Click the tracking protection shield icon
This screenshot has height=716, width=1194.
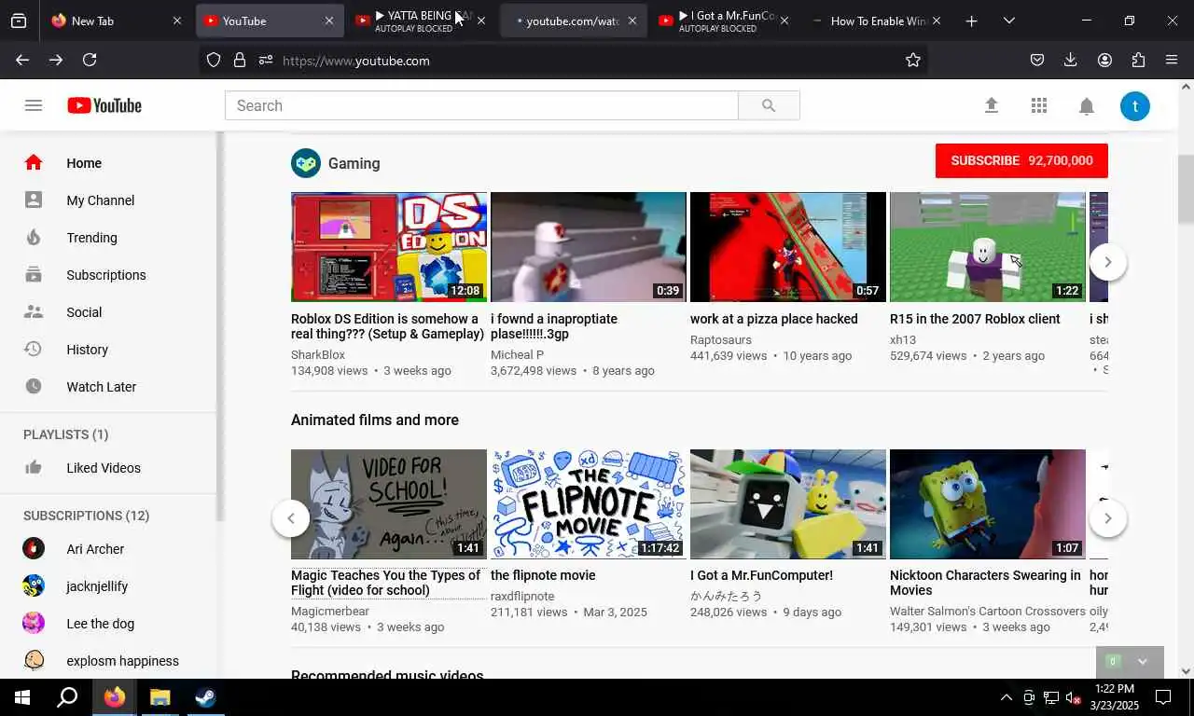click(x=214, y=60)
